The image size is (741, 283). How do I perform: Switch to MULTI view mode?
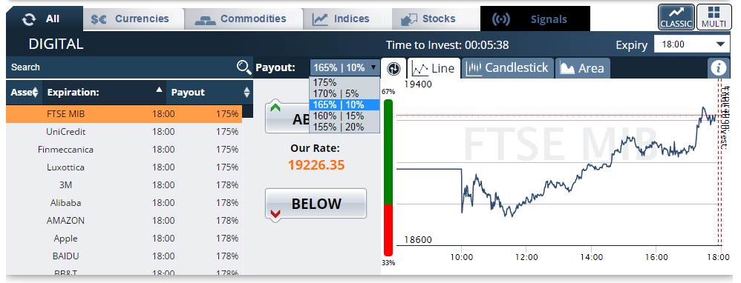(x=714, y=17)
